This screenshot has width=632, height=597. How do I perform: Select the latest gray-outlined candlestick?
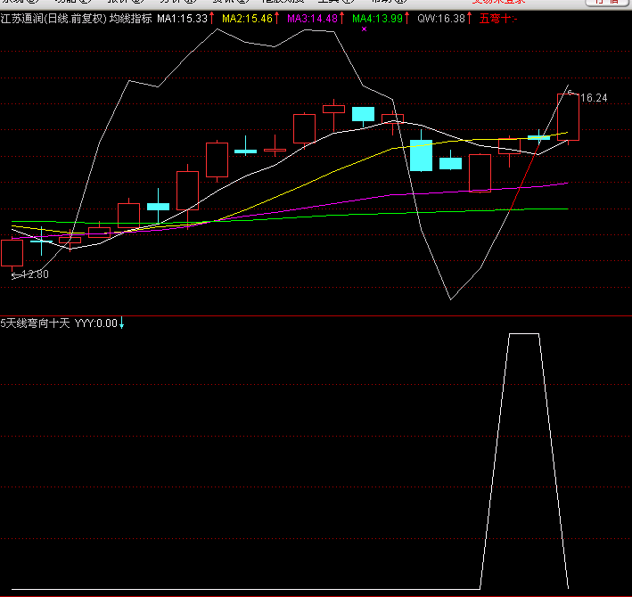(x=568, y=117)
